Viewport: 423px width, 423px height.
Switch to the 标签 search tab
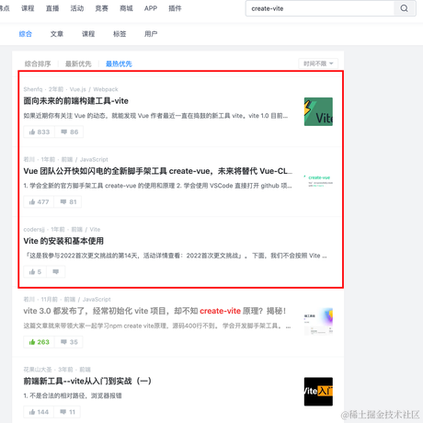pos(120,34)
